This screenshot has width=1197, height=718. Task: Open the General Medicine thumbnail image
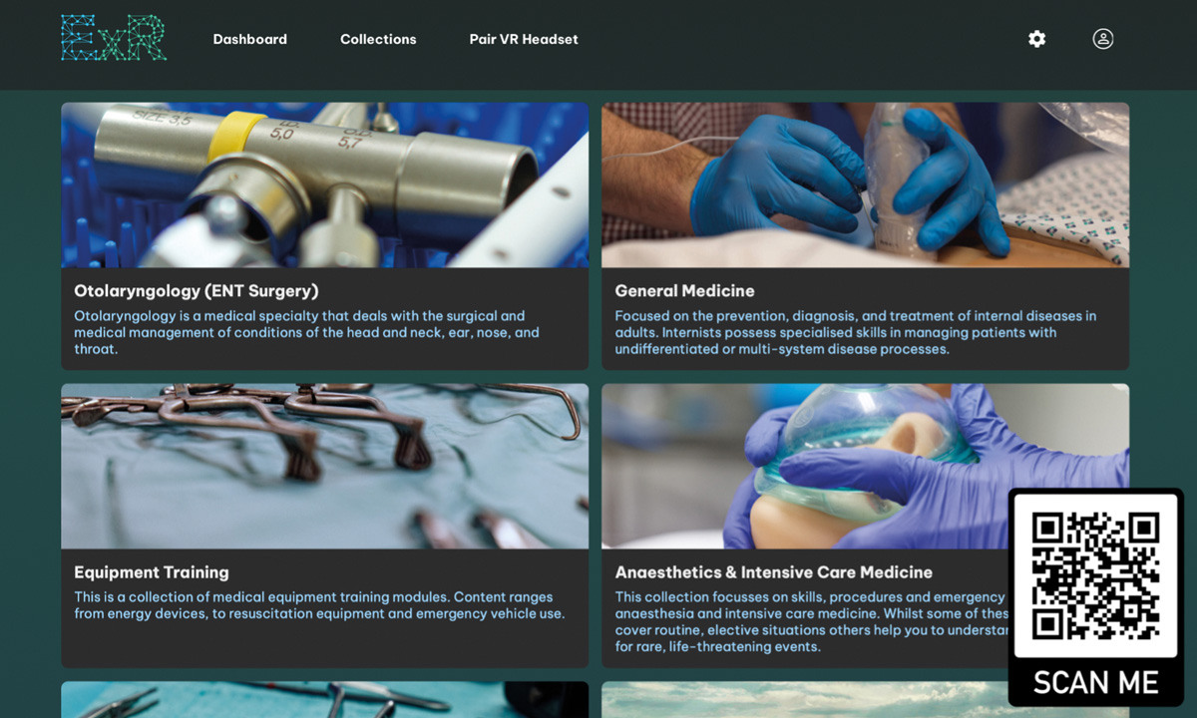(865, 184)
